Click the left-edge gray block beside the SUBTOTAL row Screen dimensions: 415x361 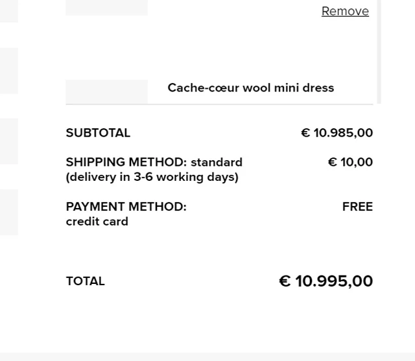tap(8, 141)
